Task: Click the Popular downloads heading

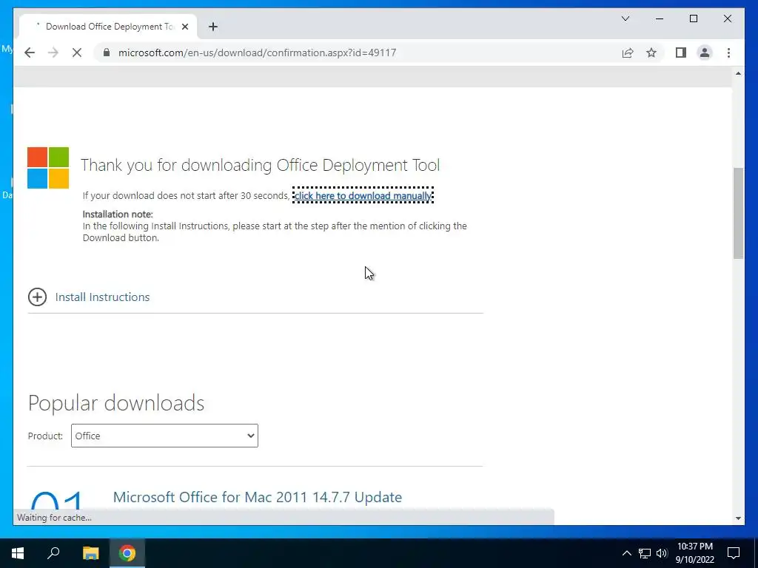Action: 116,403
